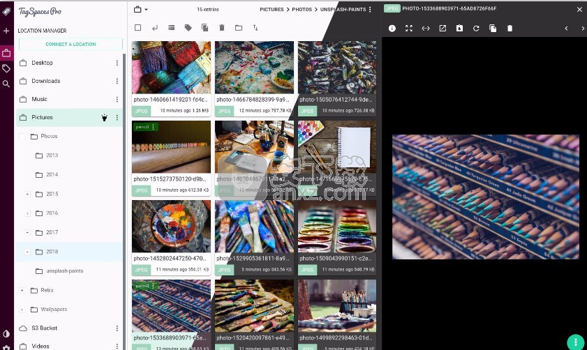
Task: Open thumbnail photo-1509043990151 watercolor pans
Action: pos(337,226)
